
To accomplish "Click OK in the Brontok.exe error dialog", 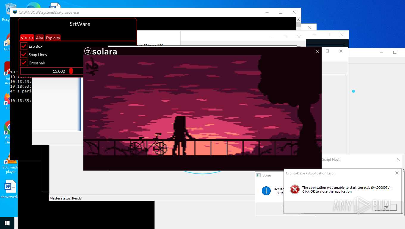I will (386, 207).
